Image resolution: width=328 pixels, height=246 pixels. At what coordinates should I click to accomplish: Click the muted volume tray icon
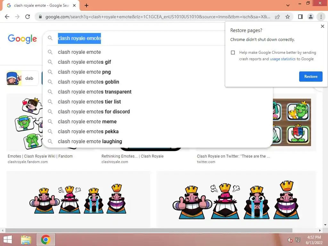[x=290, y=240]
